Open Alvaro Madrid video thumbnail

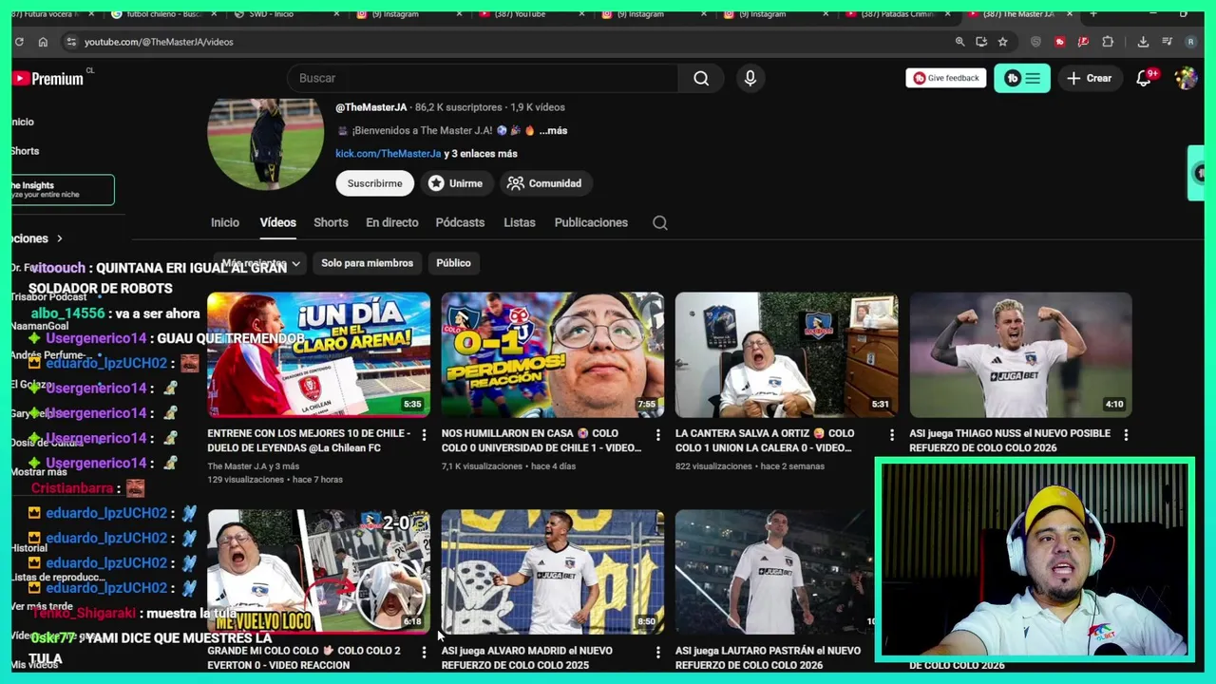[x=552, y=571]
